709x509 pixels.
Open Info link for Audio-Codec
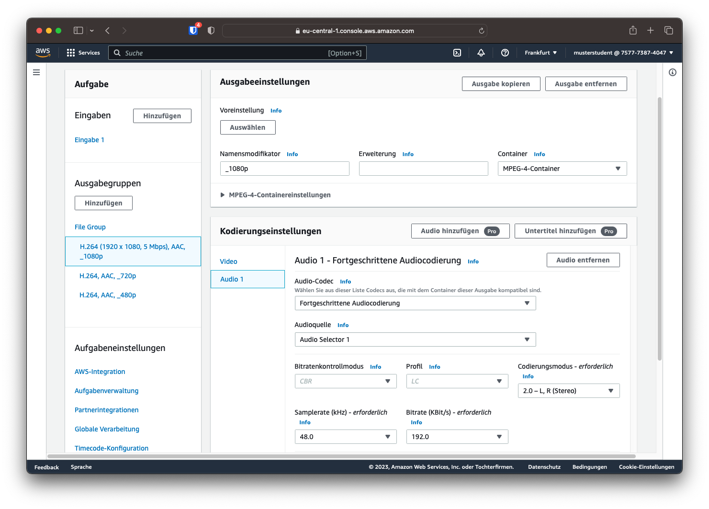(345, 282)
